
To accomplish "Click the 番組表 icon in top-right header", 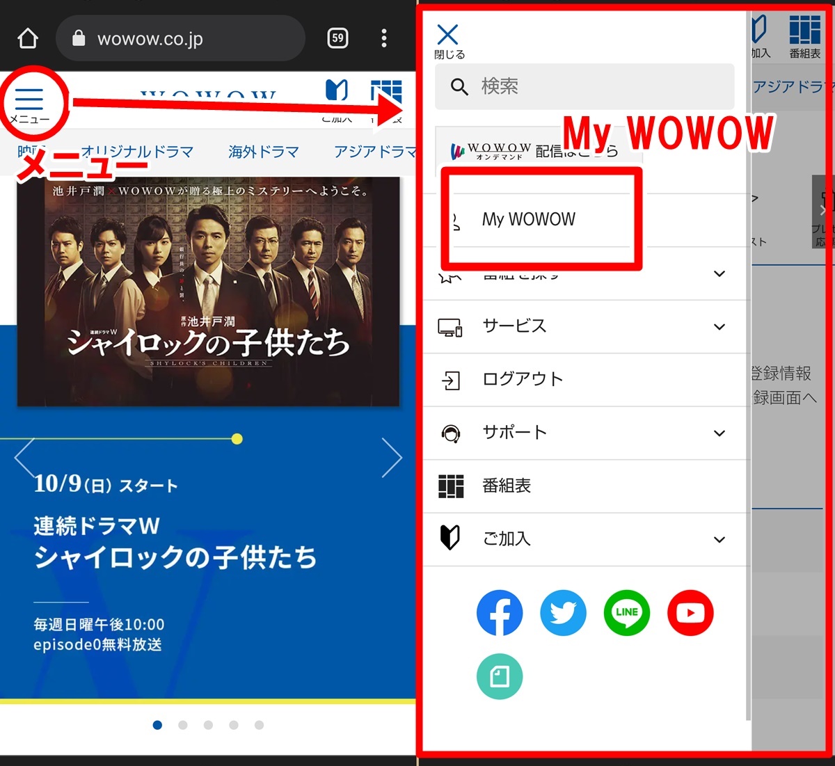I will point(805,36).
